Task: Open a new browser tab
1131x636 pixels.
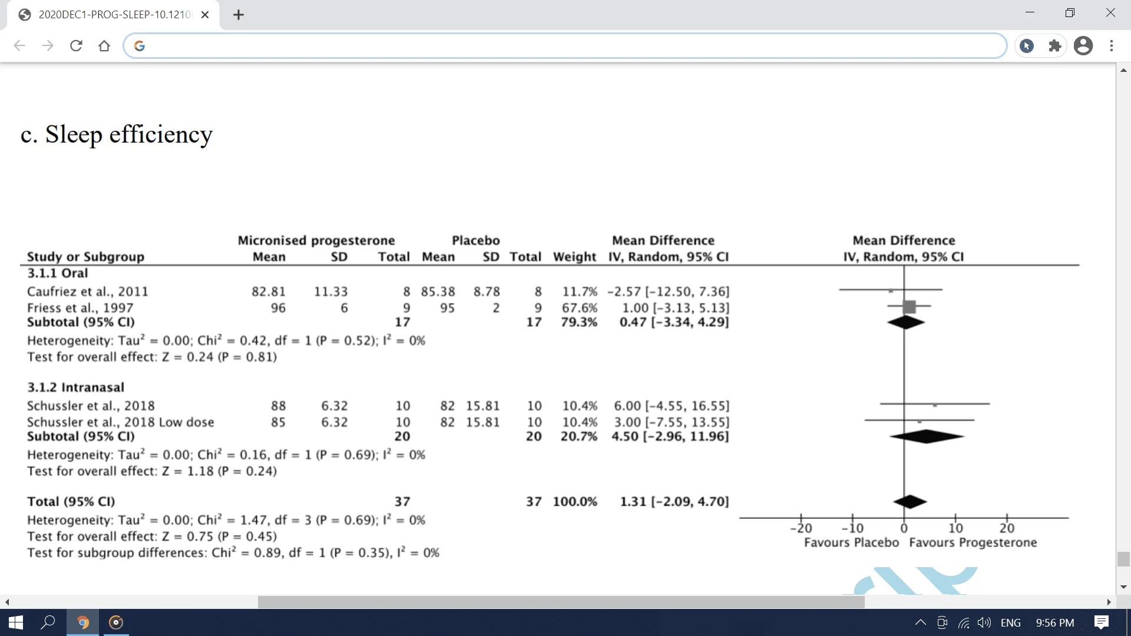Action: 239,15
